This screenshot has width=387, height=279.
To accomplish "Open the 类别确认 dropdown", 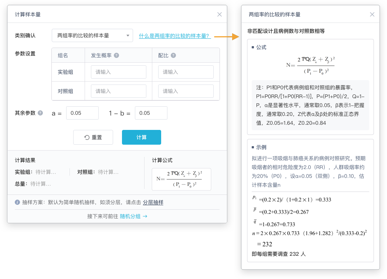I will pyautogui.click(x=92, y=35).
